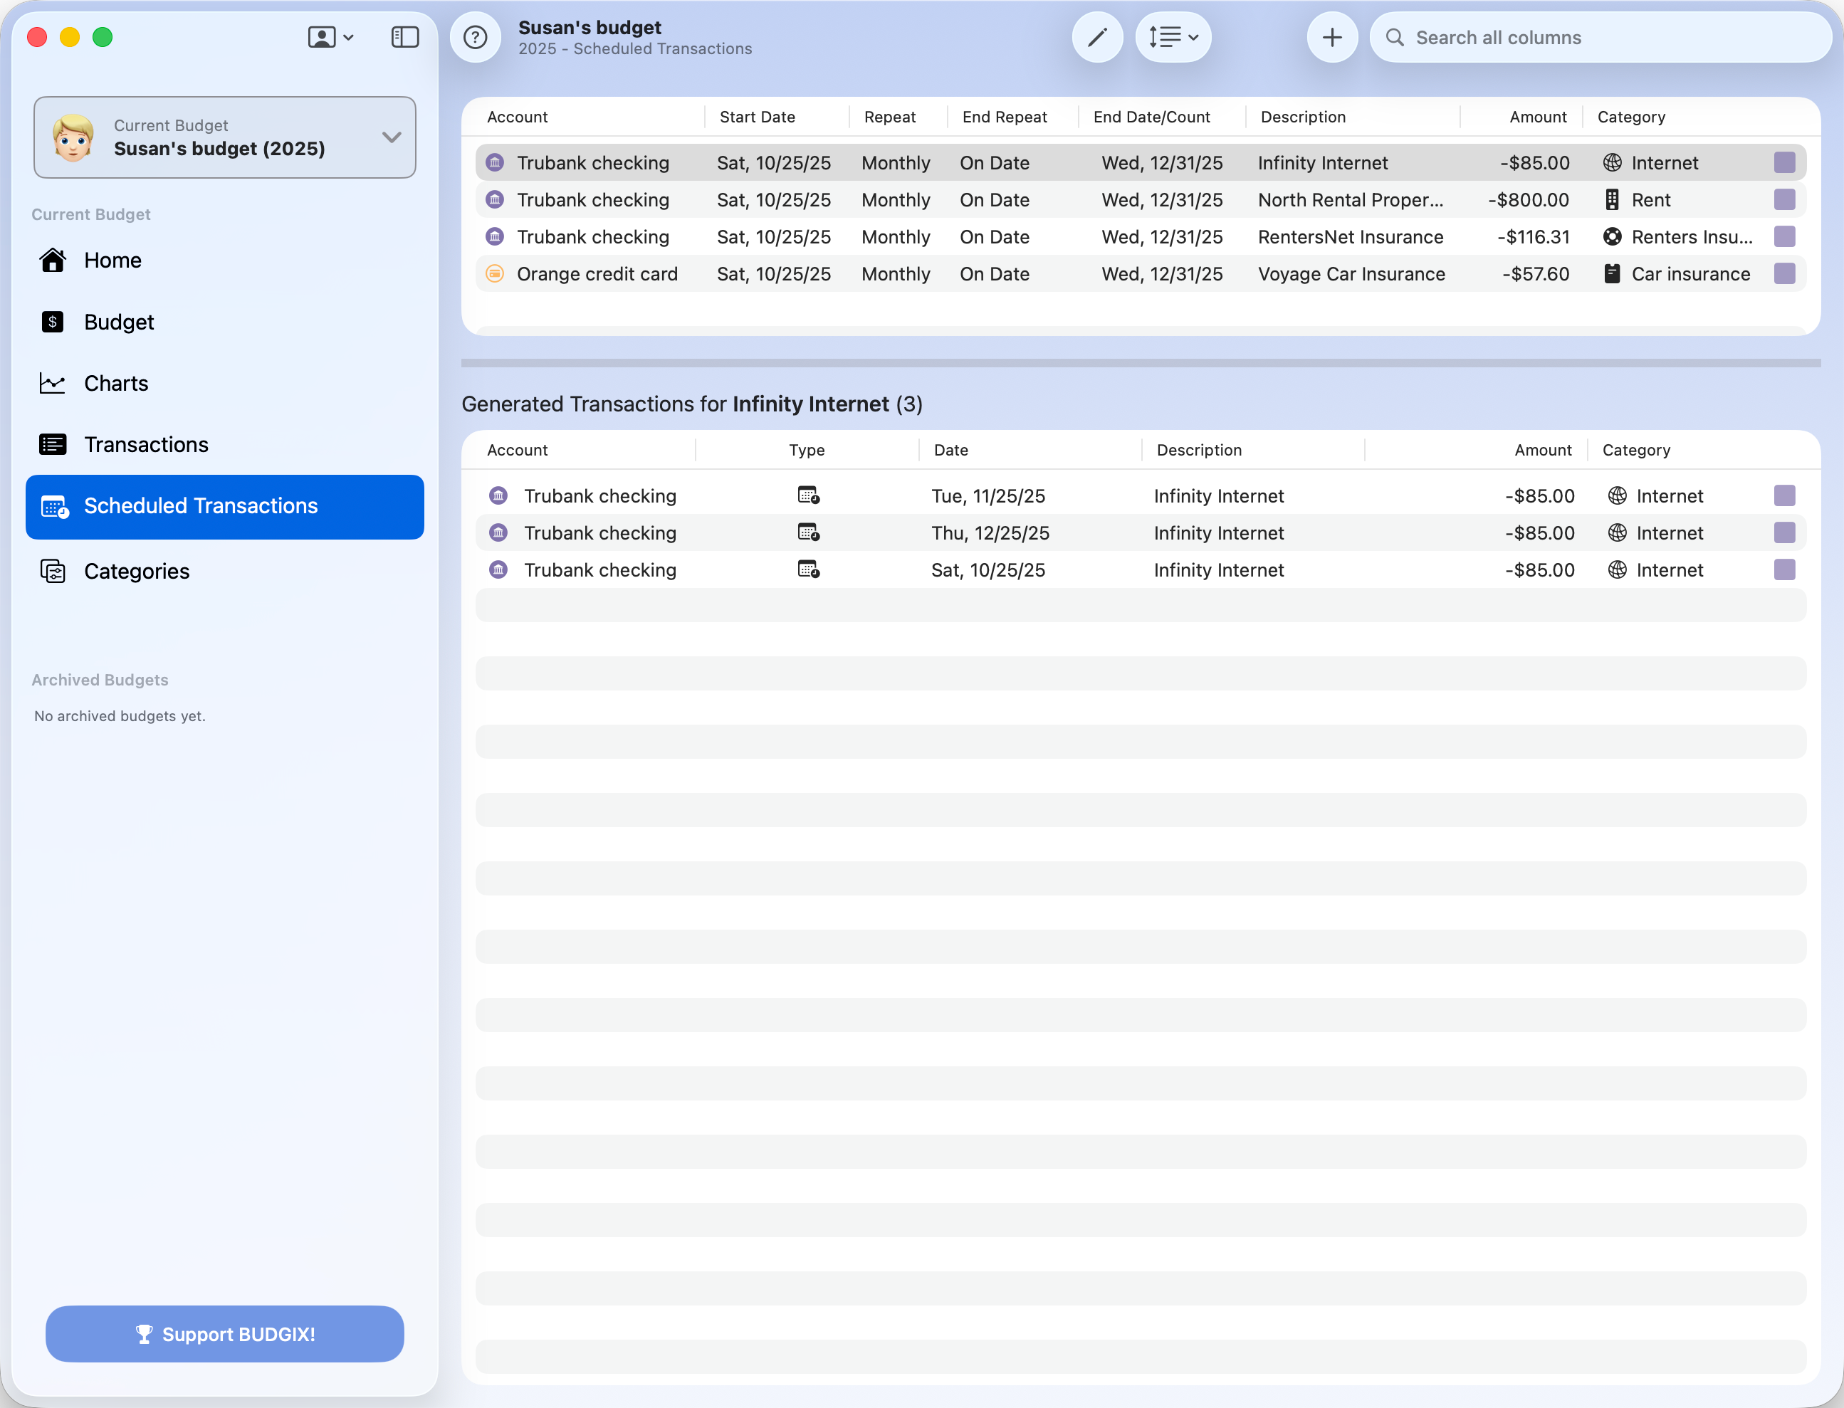The height and width of the screenshot is (1408, 1844).
Task: Click the color swatch for the 12/25/25 transaction
Action: pos(1784,533)
